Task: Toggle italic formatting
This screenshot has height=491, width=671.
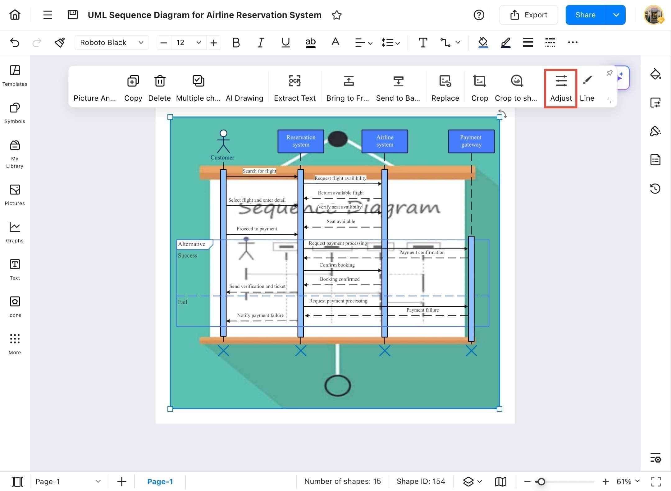Action: tap(261, 43)
